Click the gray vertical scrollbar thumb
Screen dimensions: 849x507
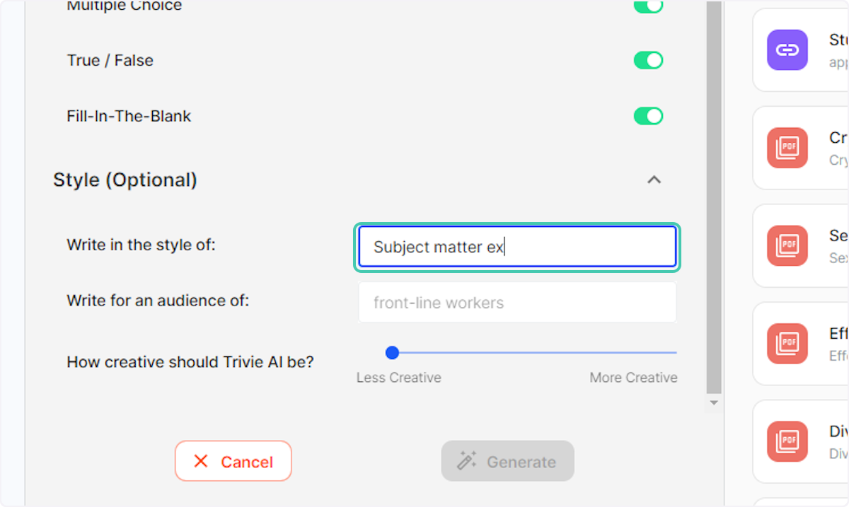pos(714,198)
